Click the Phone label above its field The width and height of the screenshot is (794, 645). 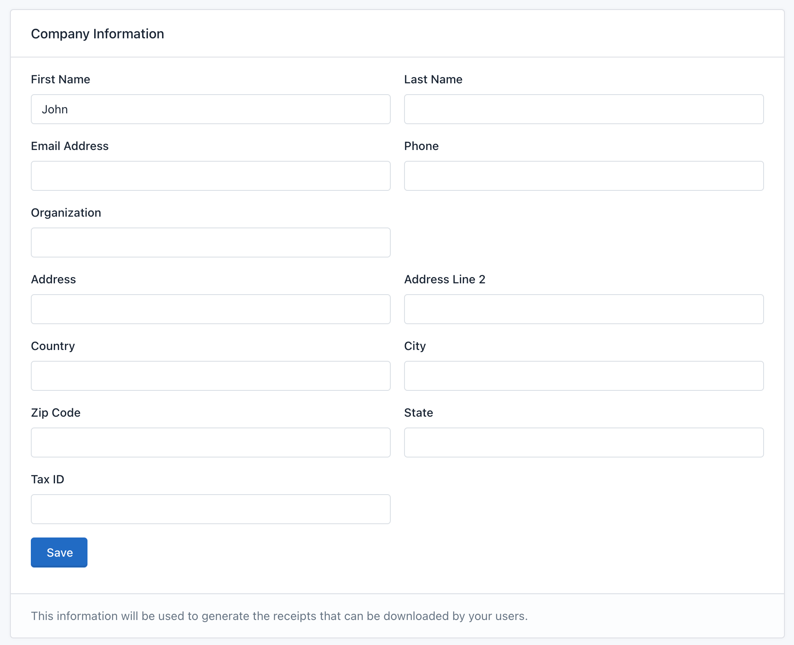421,146
